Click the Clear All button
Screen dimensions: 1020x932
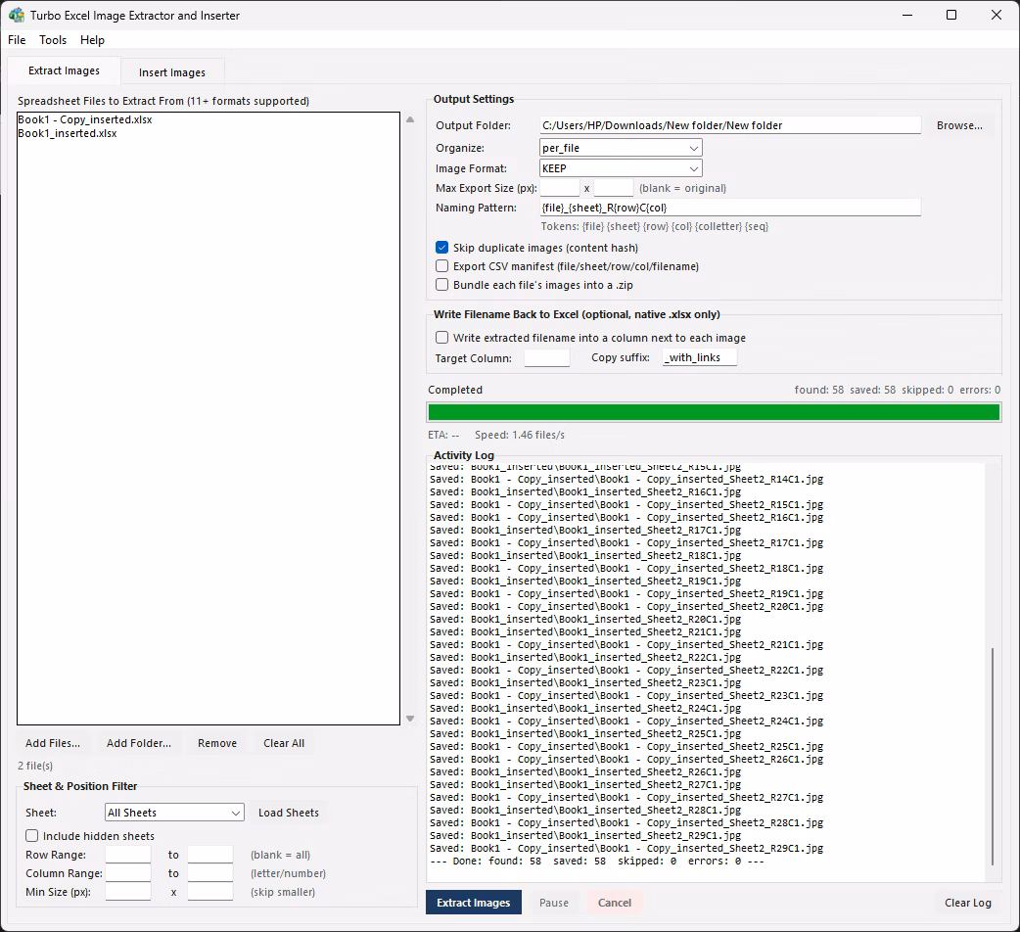click(284, 743)
